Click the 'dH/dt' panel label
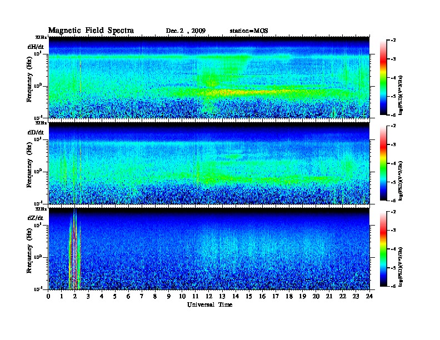This screenshot has height=340, width=440. [x=36, y=47]
